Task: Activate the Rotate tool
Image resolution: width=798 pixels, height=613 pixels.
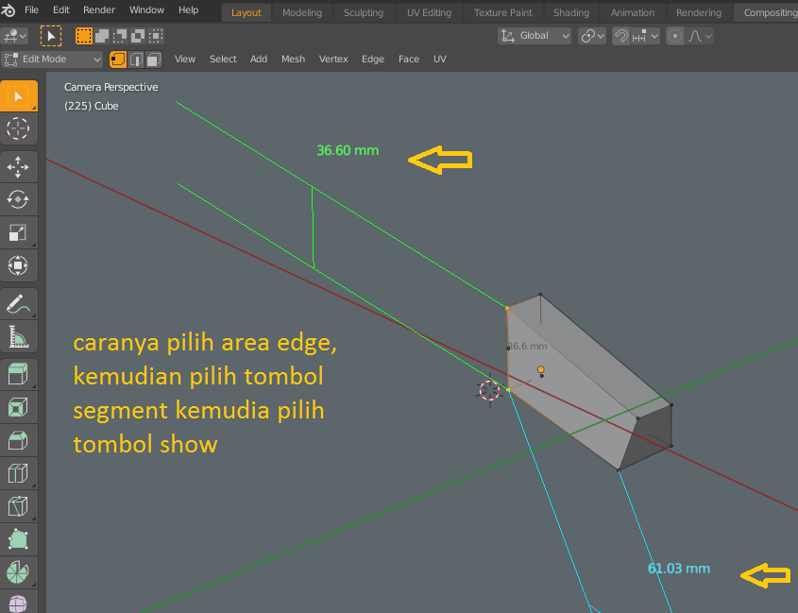Action: [x=18, y=199]
